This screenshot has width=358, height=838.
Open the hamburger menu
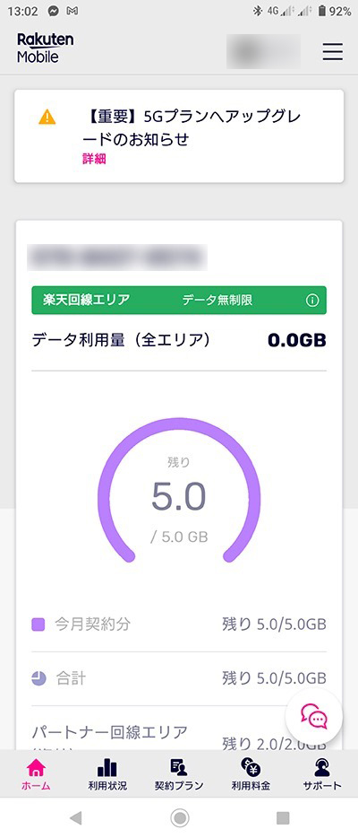pos(332,51)
